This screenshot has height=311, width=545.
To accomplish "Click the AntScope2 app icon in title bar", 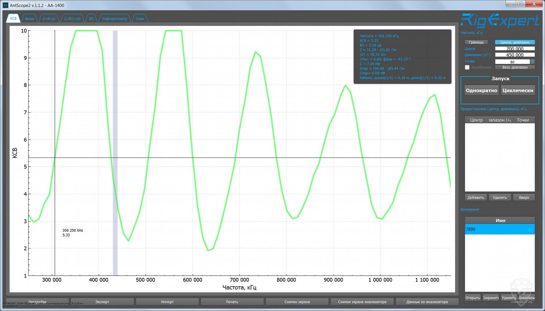I will (5, 5).
